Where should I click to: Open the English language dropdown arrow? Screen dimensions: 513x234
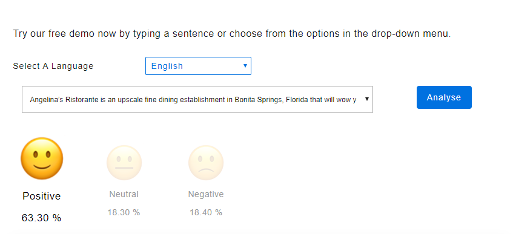click(245, 66)
